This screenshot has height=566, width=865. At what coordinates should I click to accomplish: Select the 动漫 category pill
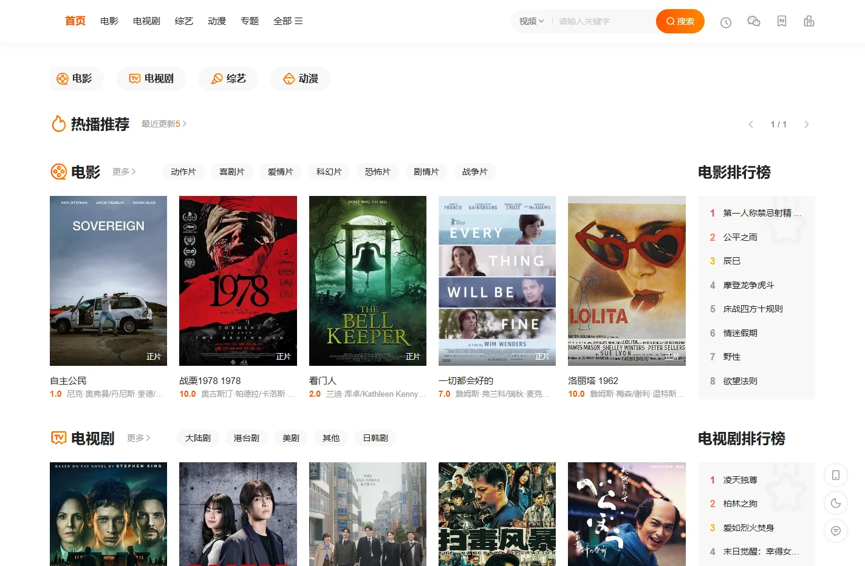(301, 79)
